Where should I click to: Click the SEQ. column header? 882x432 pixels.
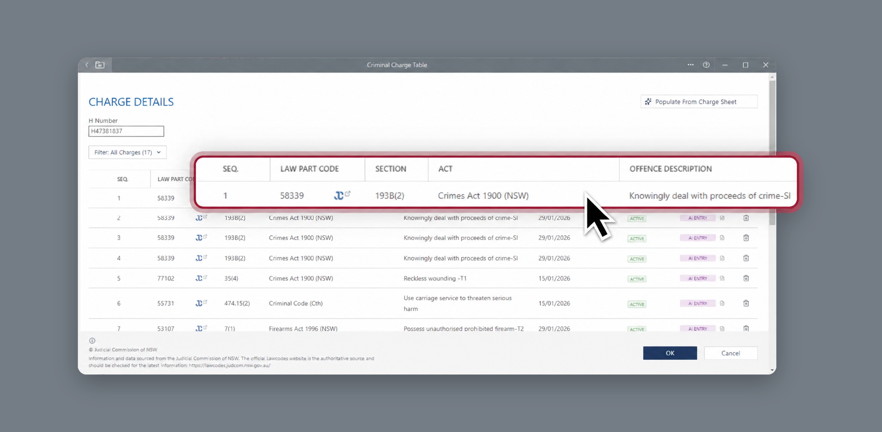(123, 179)
